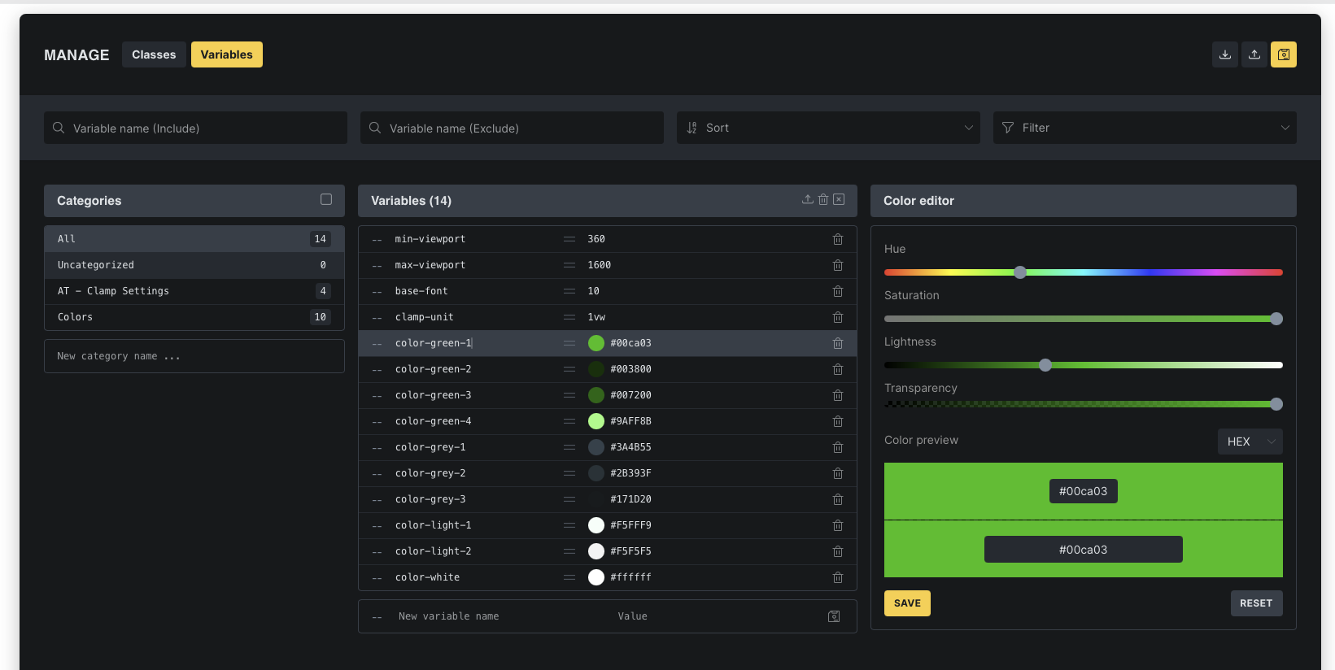Open the Sort dropdown
This screenshot has width=1335, height=670.
[828, 128]
